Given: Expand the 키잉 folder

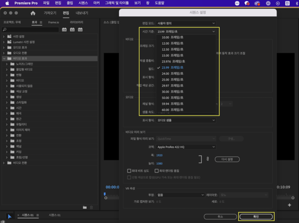Looking at the screenshot, I should [x=7, y=152].
